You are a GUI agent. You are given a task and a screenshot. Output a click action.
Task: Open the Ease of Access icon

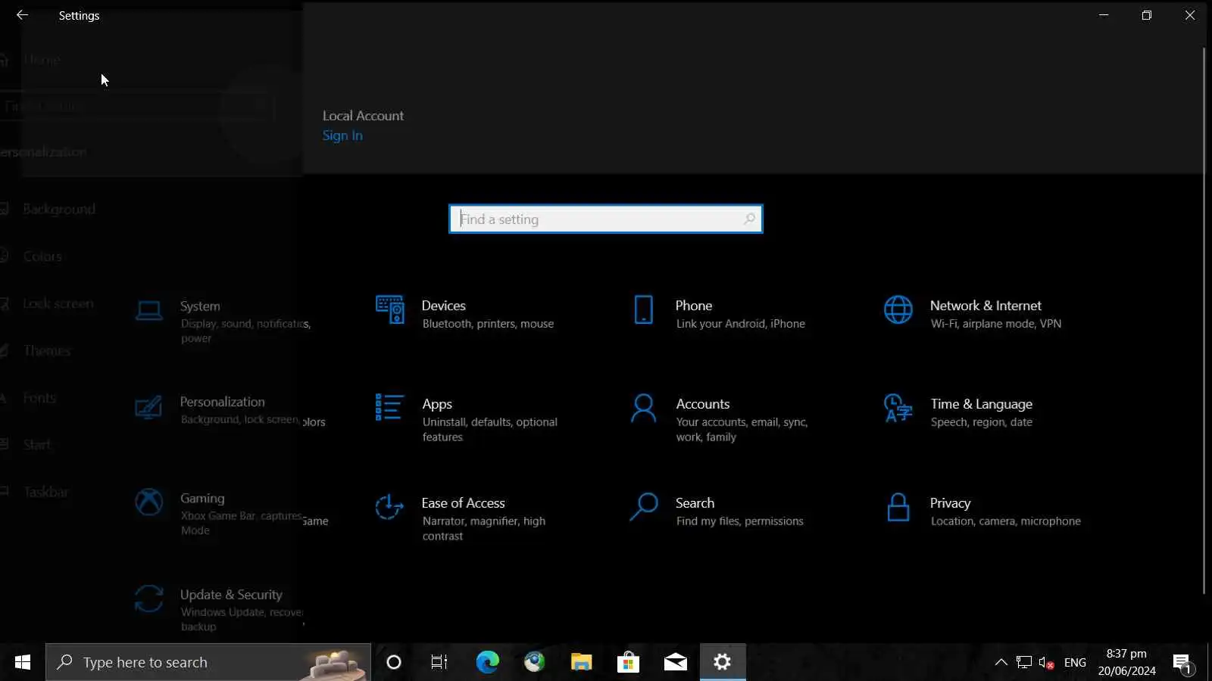pos(389,507)
